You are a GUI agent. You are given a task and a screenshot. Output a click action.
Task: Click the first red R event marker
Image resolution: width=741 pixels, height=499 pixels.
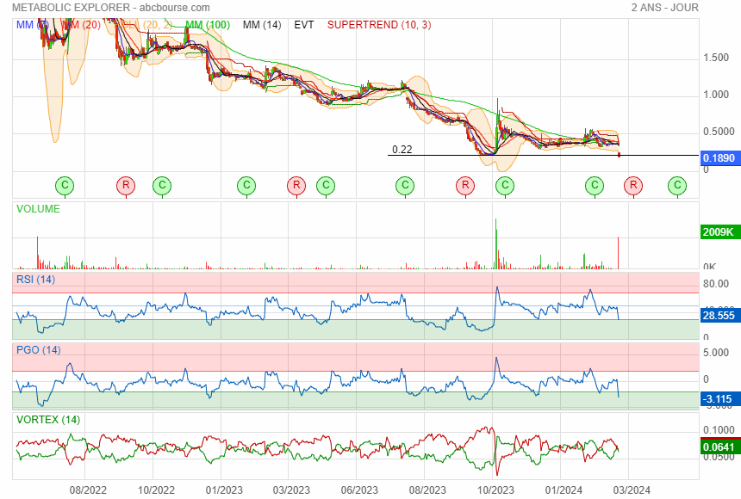(126, 185)
